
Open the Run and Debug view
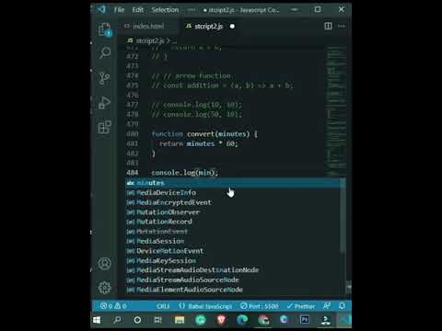[104, 103]
